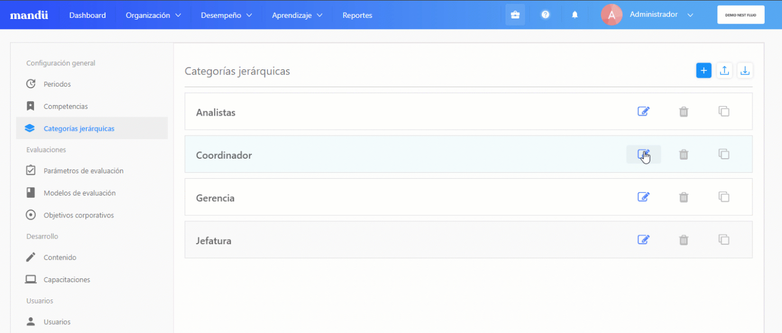This screenshot has width=782, height=333.
Task: Click the Coordinador row name
Action: 224,155
